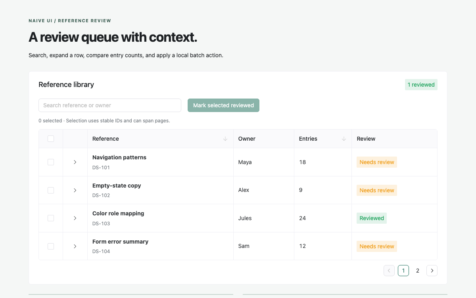Click the Needs review tag for Navigation patterns
This screenshot has height=298, width=476.
click(377, 162)
